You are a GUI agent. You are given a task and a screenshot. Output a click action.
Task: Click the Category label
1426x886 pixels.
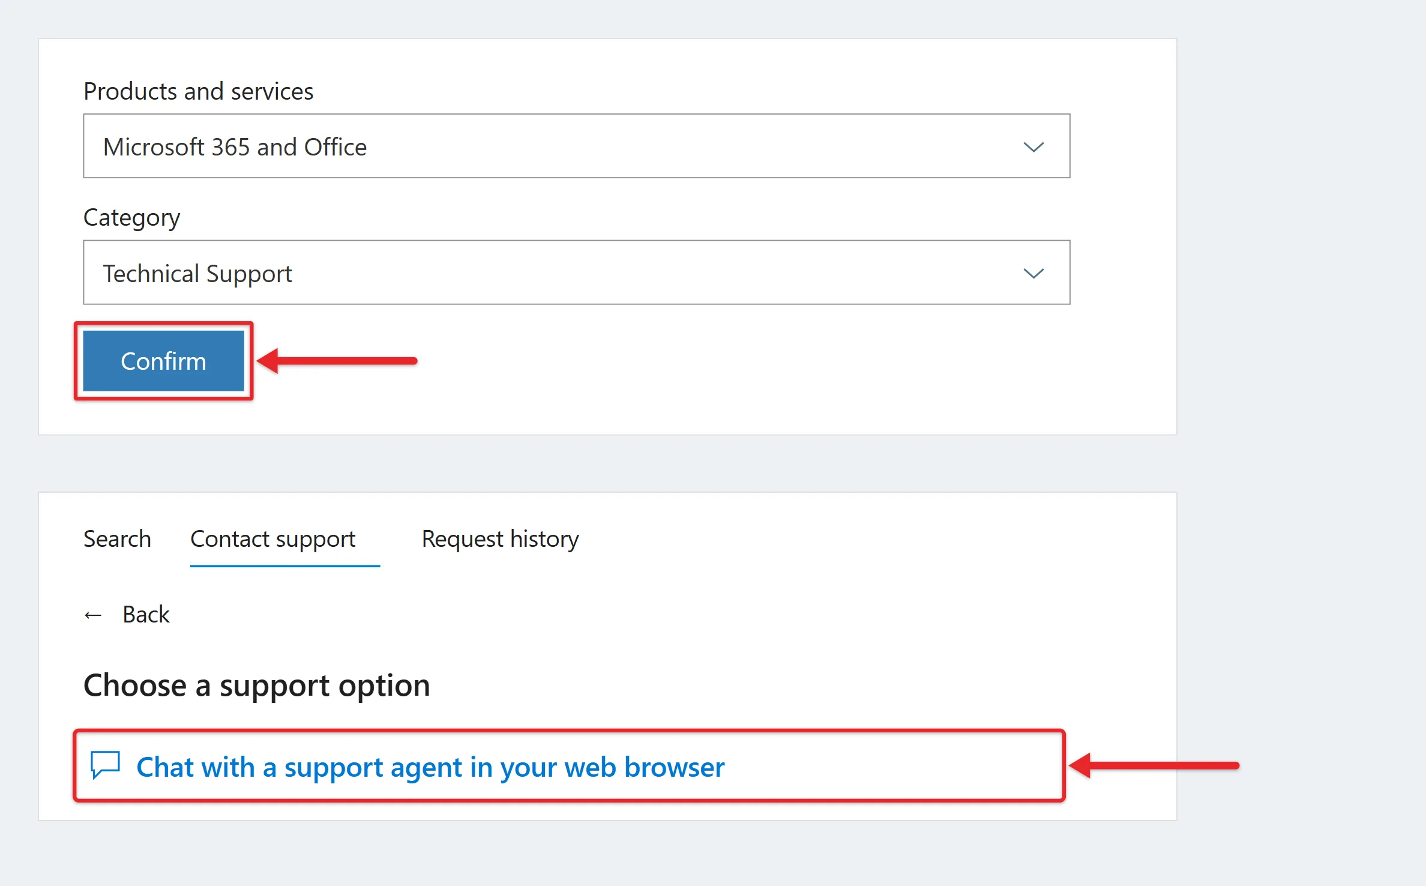coord(131,218)
